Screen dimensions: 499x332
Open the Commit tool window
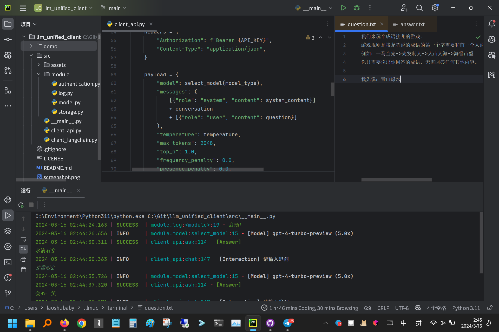coord(8,39)
